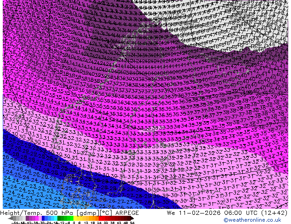291x224 pixels.
Task: Click the gray left arrow of color scale
Action: [x=4, y=218]
